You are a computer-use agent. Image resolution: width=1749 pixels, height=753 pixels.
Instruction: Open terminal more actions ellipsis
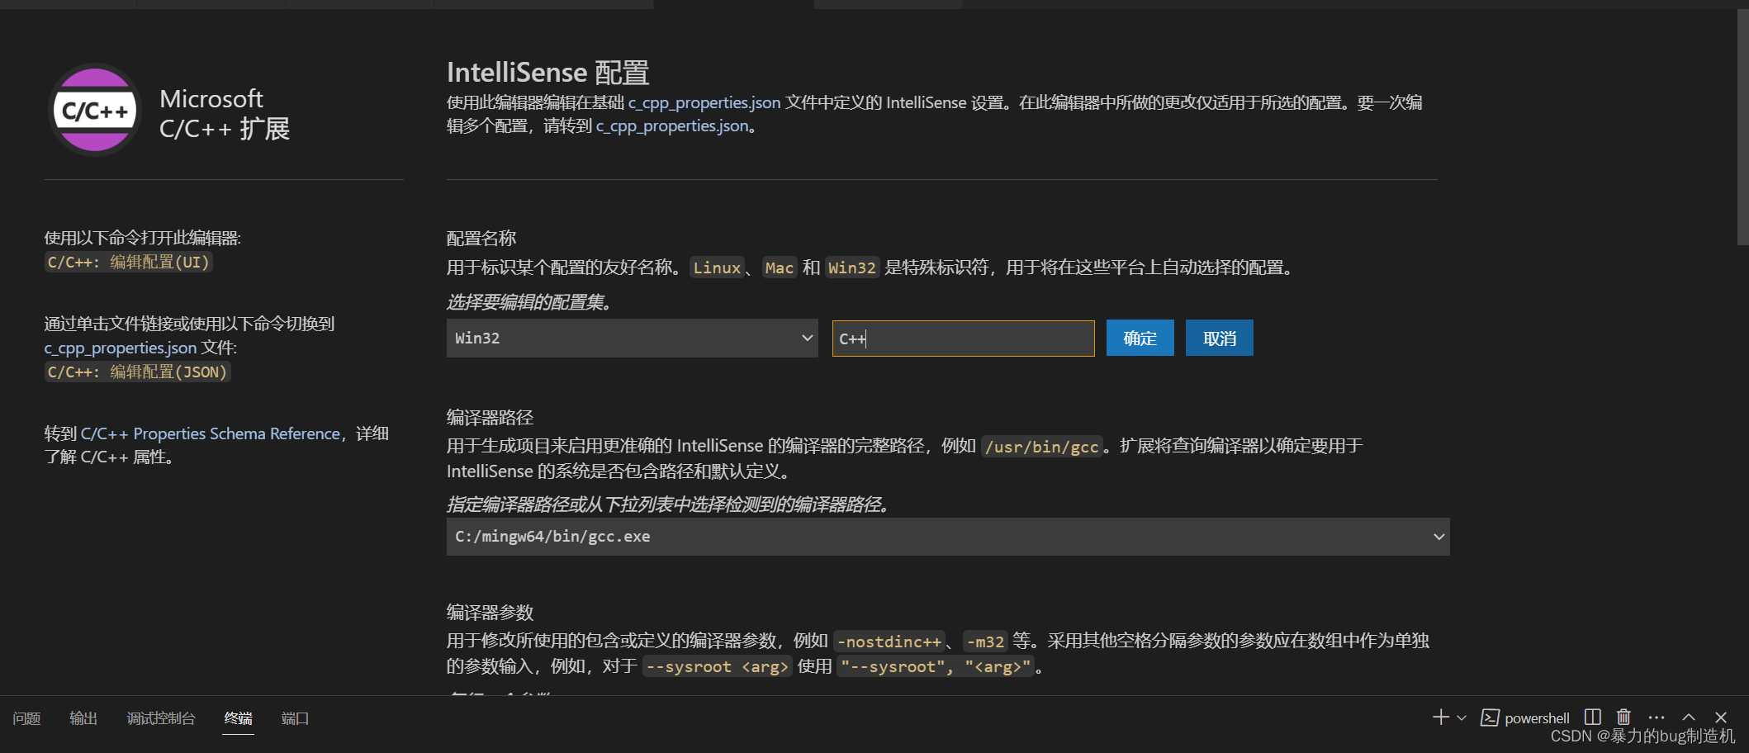click(x=1657, y=717)
